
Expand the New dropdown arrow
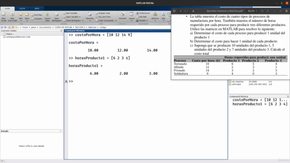point(21,20)
